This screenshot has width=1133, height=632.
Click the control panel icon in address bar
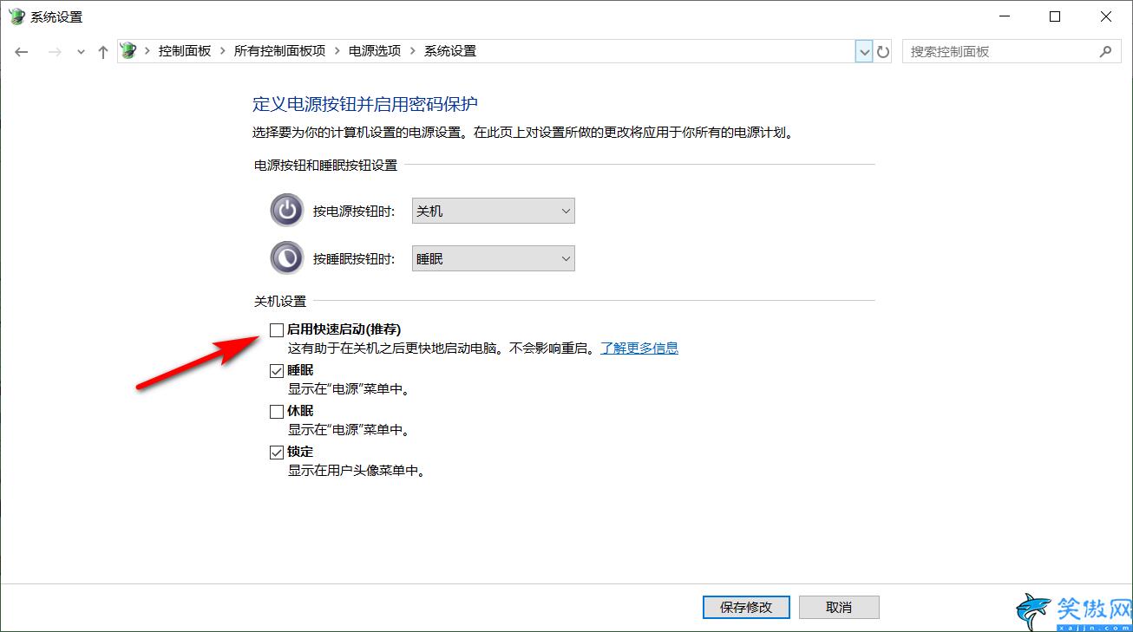128,51
